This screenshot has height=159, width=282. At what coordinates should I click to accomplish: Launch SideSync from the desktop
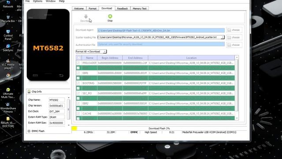point(8,46)
